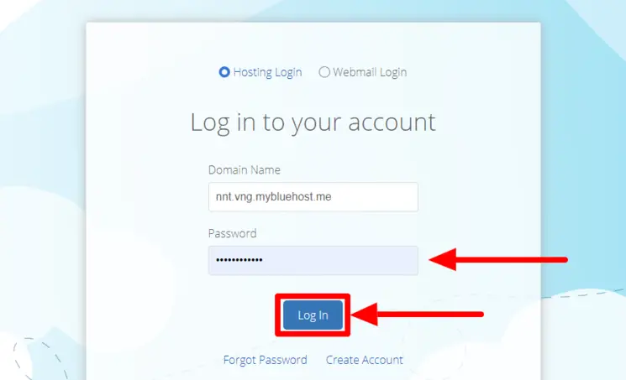Open the Forgot Password link
This screenshot has width=626, height=380.
coord(265,360)
